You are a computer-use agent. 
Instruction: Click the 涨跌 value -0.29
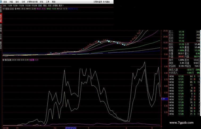(181, 47)
